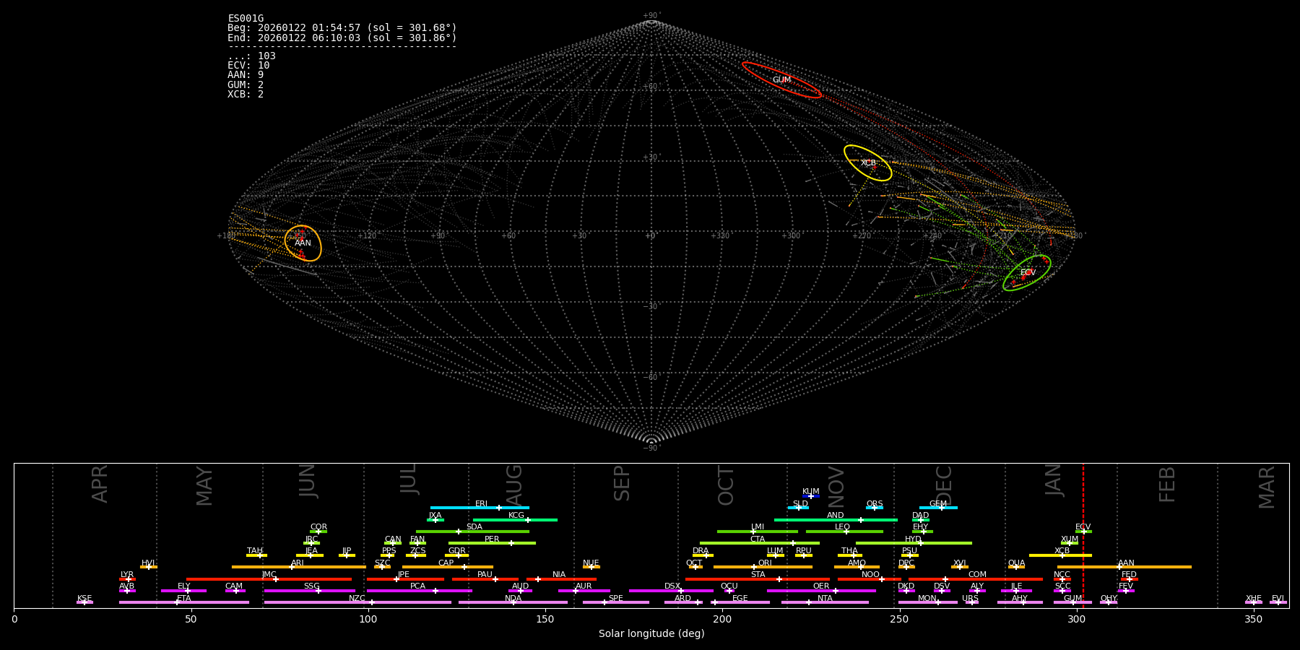Image resolution: width=1300 pixels, height=650 pixels.
Task: Select the URS shower label in the timeline
Action: pyautogui.click(x=970, y=599)
